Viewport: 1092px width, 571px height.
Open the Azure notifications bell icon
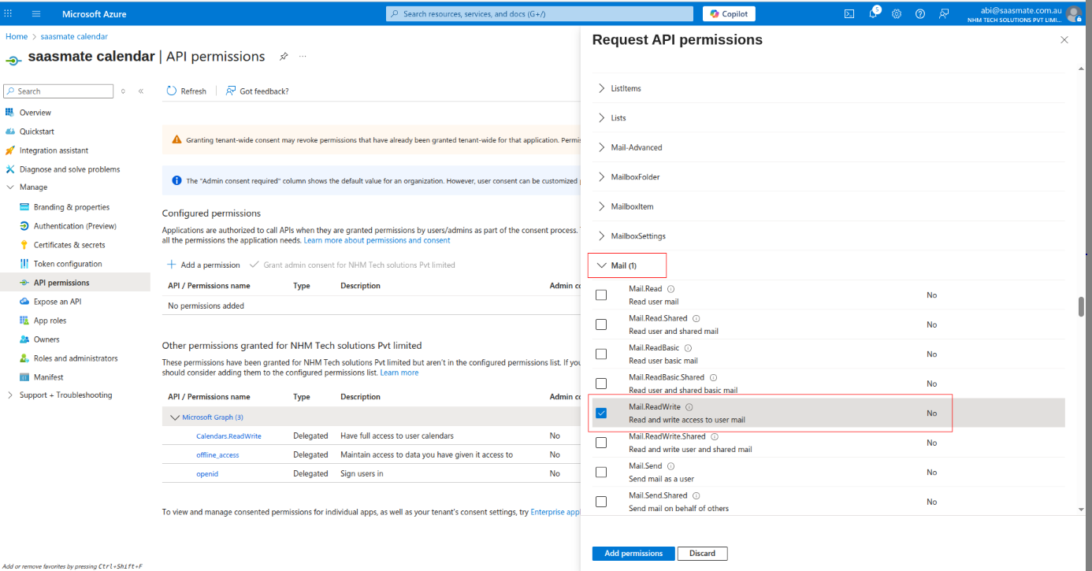(x=873, y=14)
